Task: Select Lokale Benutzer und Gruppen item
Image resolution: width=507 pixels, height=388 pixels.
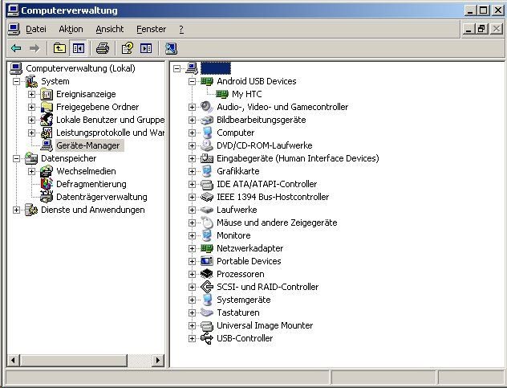Action: tap(110, 120)
